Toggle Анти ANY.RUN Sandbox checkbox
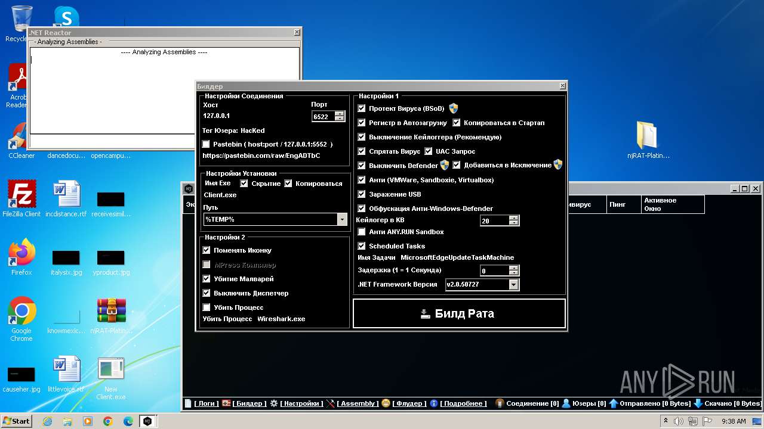The image size is (764, 429). 361,232
